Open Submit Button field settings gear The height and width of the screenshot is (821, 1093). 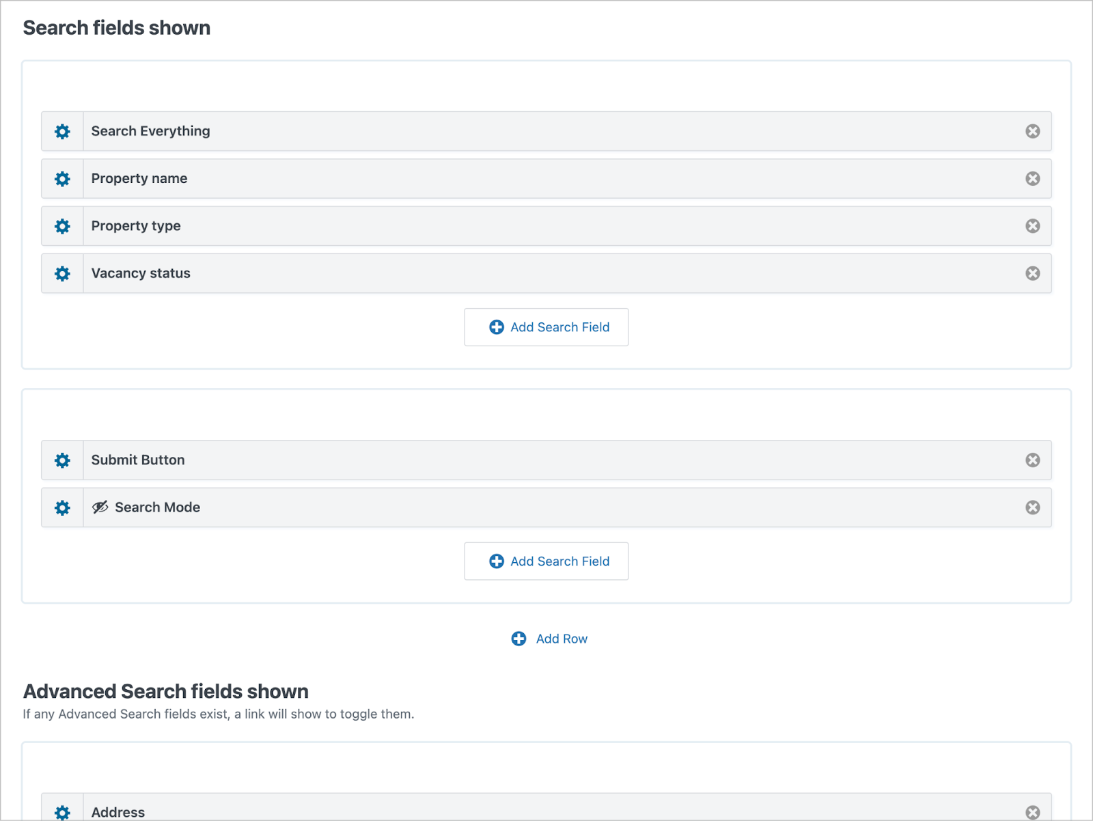coord(62,460)
